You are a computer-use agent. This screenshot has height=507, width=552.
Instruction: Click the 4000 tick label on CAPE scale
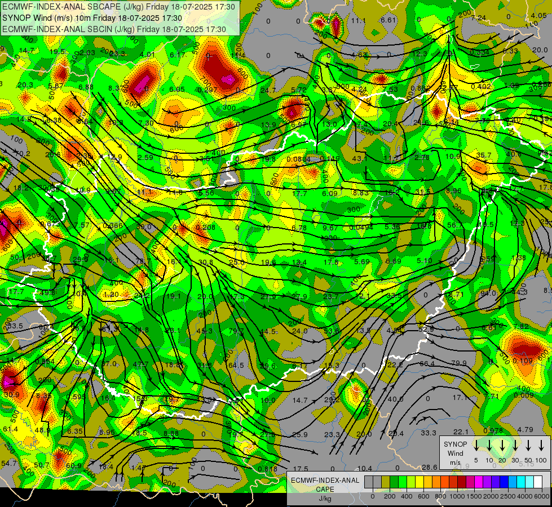coord(525,496)
